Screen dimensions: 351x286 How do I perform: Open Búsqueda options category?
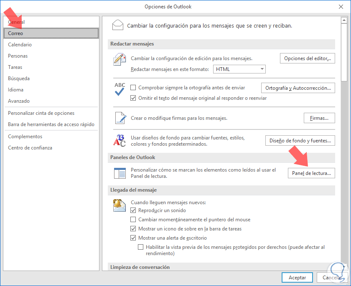click(x=51, y=78)
